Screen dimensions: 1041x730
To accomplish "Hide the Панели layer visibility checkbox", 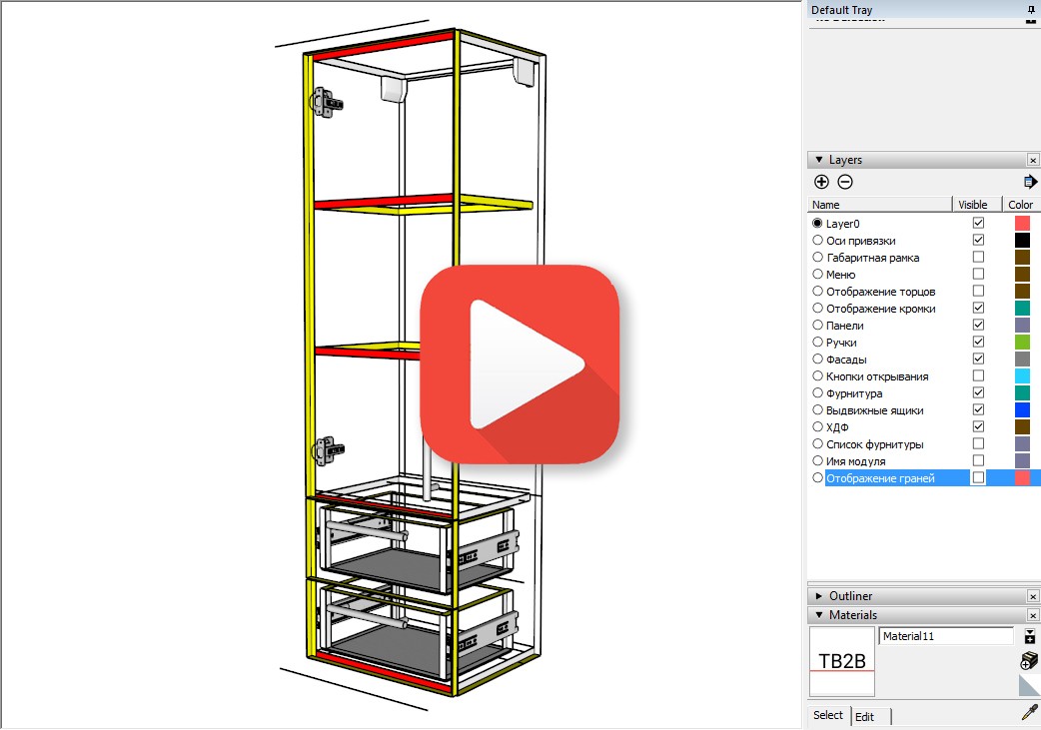I will (978, 326).
